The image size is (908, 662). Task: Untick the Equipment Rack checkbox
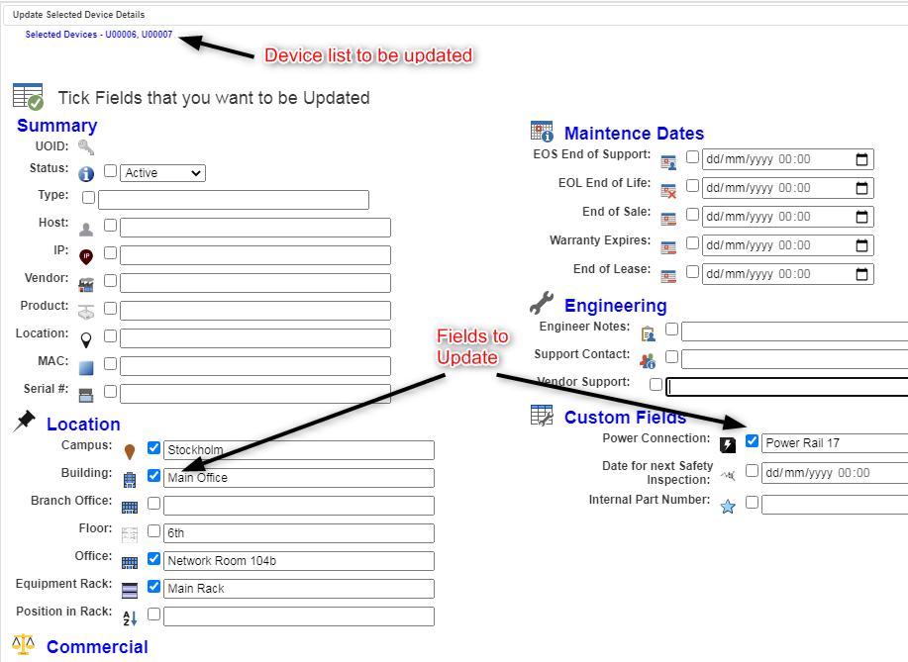click(x=153, y=586)
